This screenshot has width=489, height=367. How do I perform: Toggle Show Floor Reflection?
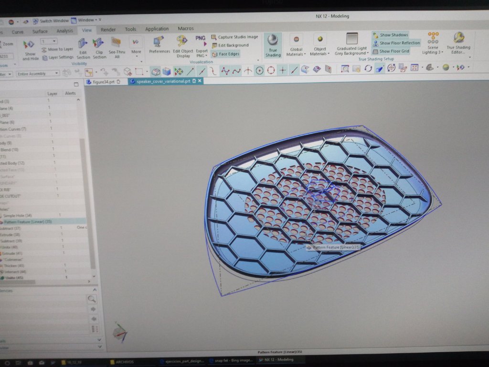396,43
